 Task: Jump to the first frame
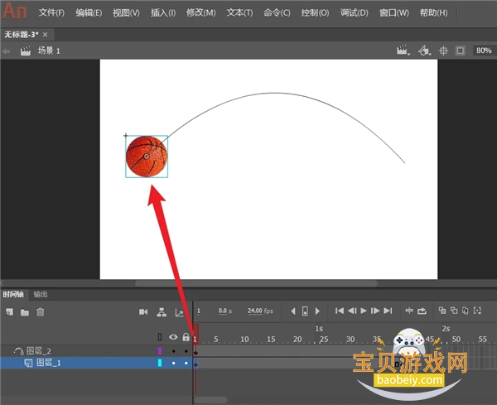click(339, 311)
